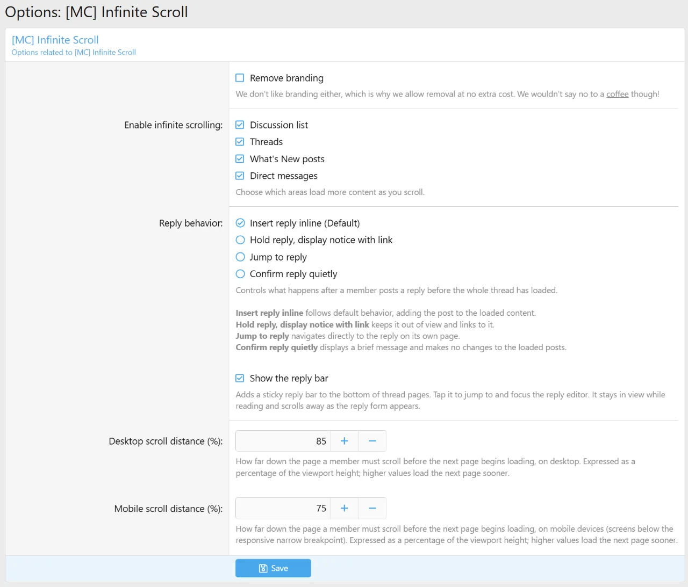Pick Confirm reply quietly radio button

click(x=240, y=274)
